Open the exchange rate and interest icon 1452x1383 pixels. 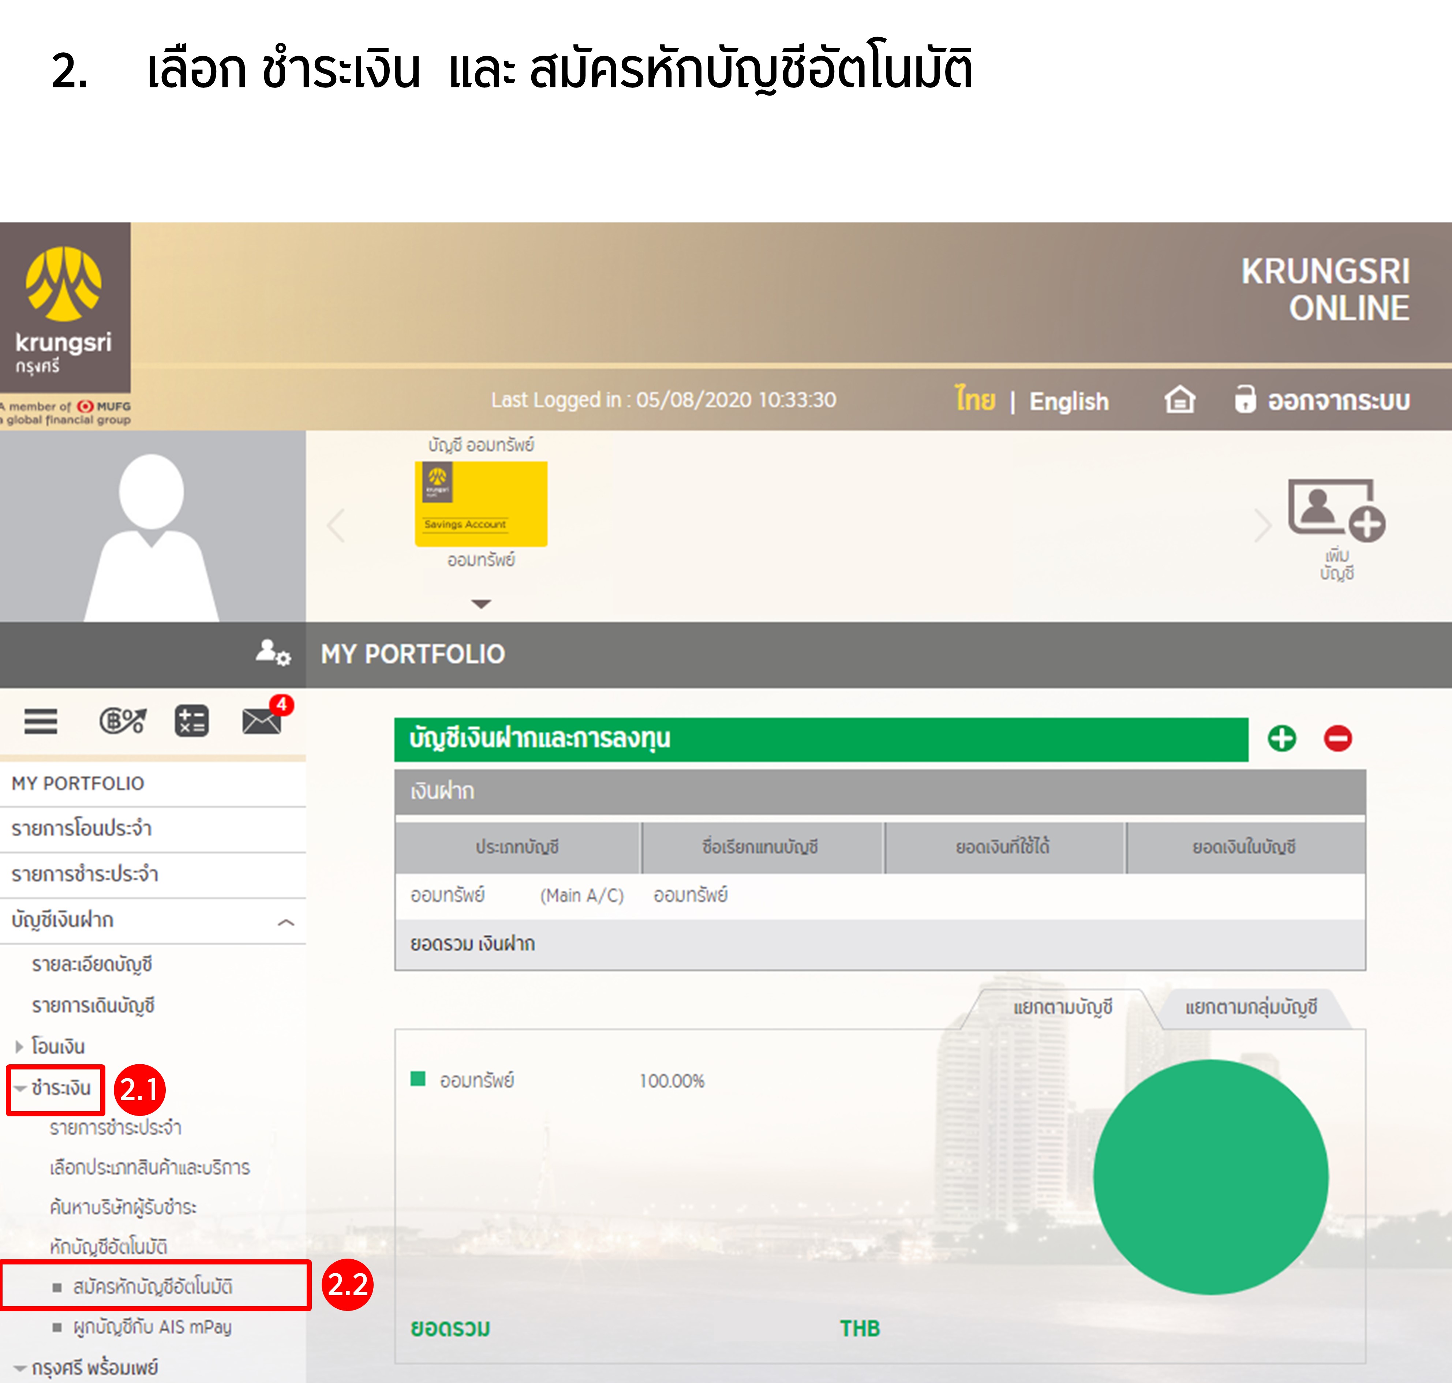click(123, 721)
